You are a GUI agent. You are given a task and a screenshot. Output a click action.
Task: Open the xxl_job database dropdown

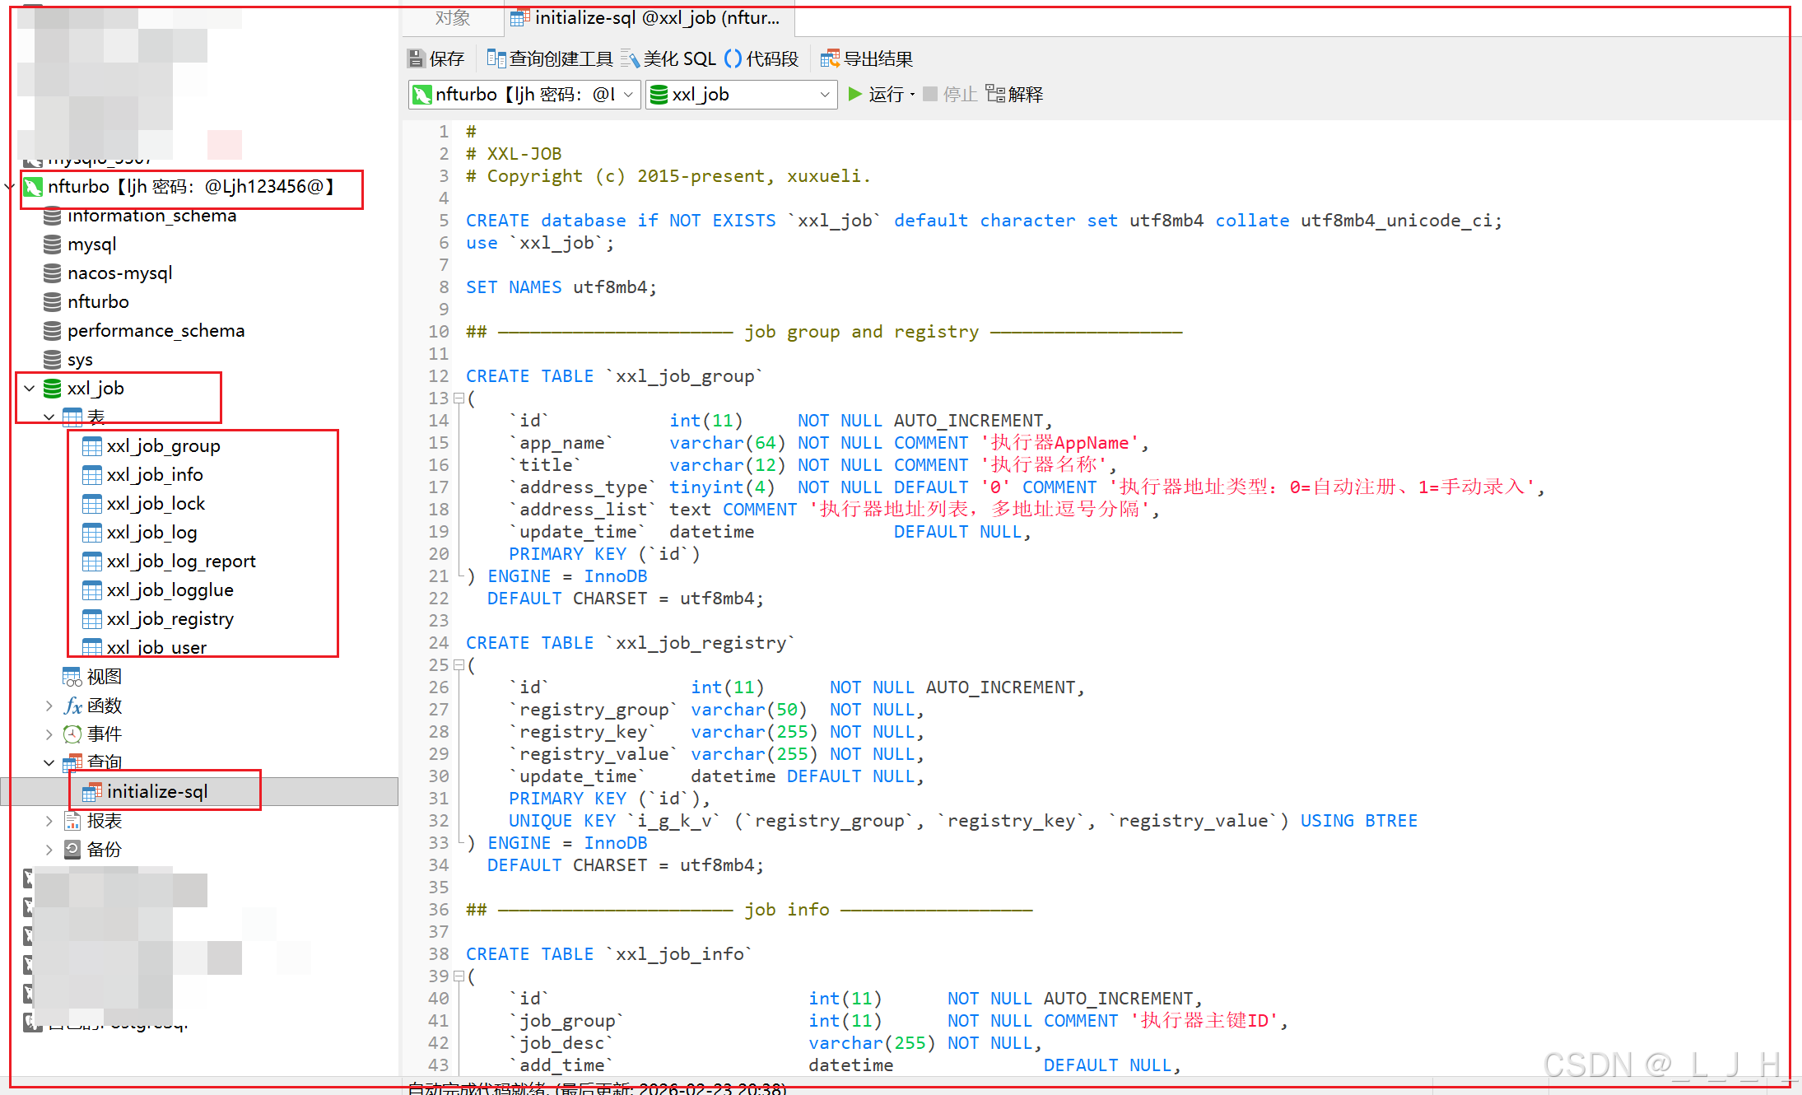(x=824, y=95)
